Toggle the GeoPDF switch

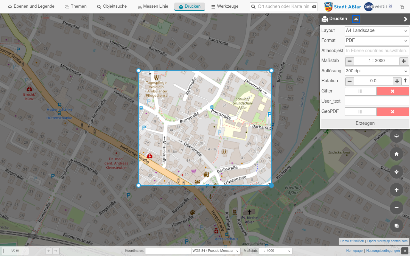point(377,112)
